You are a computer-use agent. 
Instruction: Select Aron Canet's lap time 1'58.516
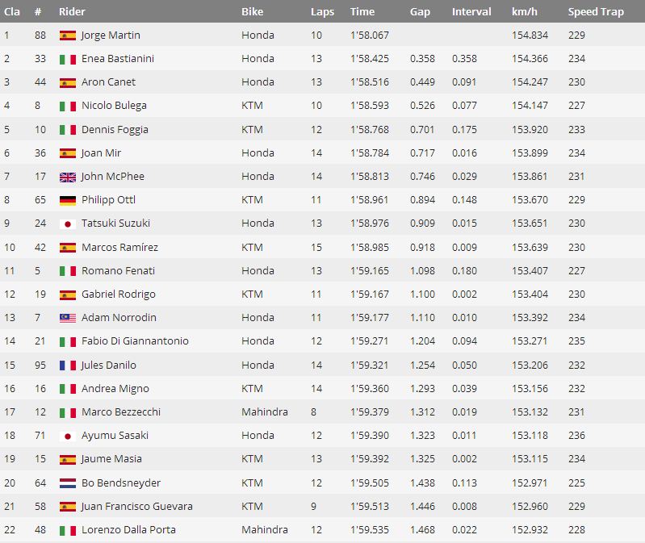pyautogui.click(x=370, y=81)
